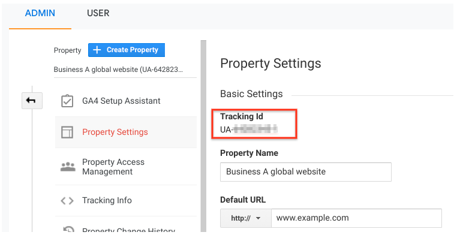Click the Default URL text field
The height and width of the screenshot is (238, 457).
[x=356, y=218]
